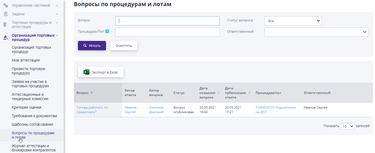This screenshot has height=153, width=375.
Task: Open the Ответственный dropdown
Action: point(316,32)
